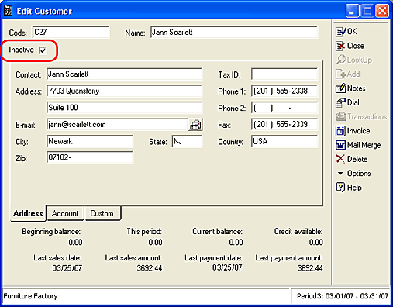Click the Dial button label
393x307 pixels.
(353, 102)
